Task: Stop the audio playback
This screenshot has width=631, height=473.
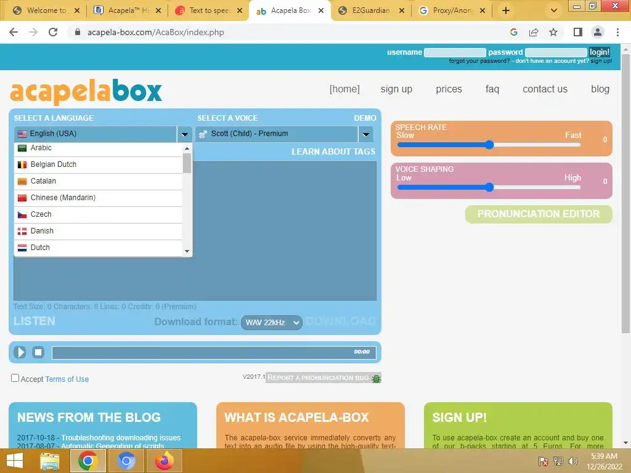Action: click(x=38, y=352)
